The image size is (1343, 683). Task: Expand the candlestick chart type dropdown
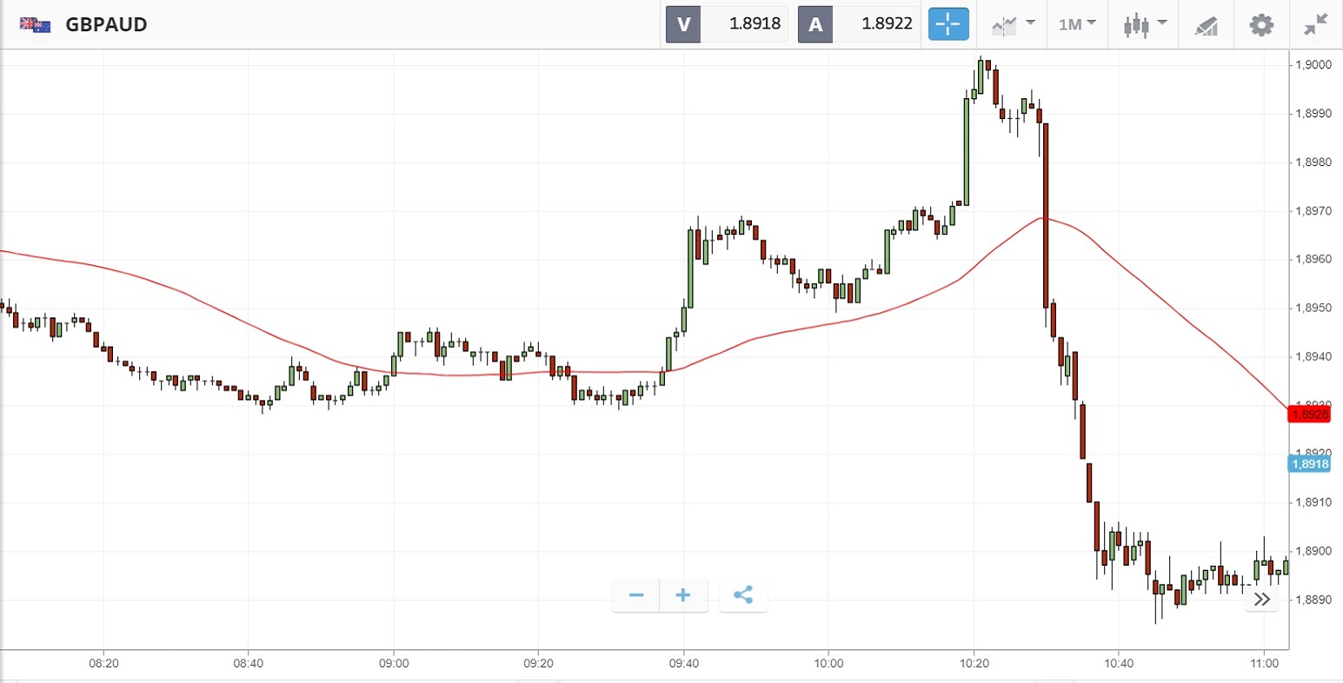pos(1144,24)
